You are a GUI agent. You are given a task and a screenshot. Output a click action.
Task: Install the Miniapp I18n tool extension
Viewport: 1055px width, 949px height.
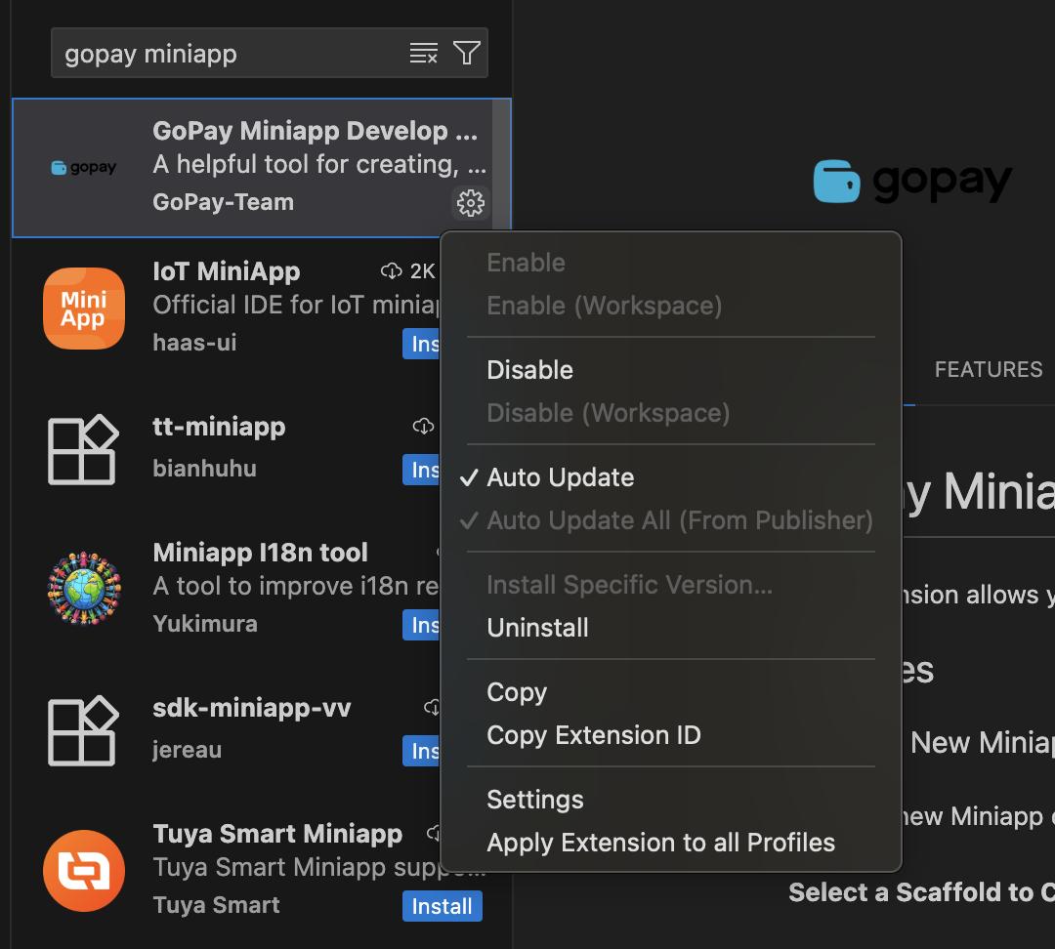click(x=422, y=625)
